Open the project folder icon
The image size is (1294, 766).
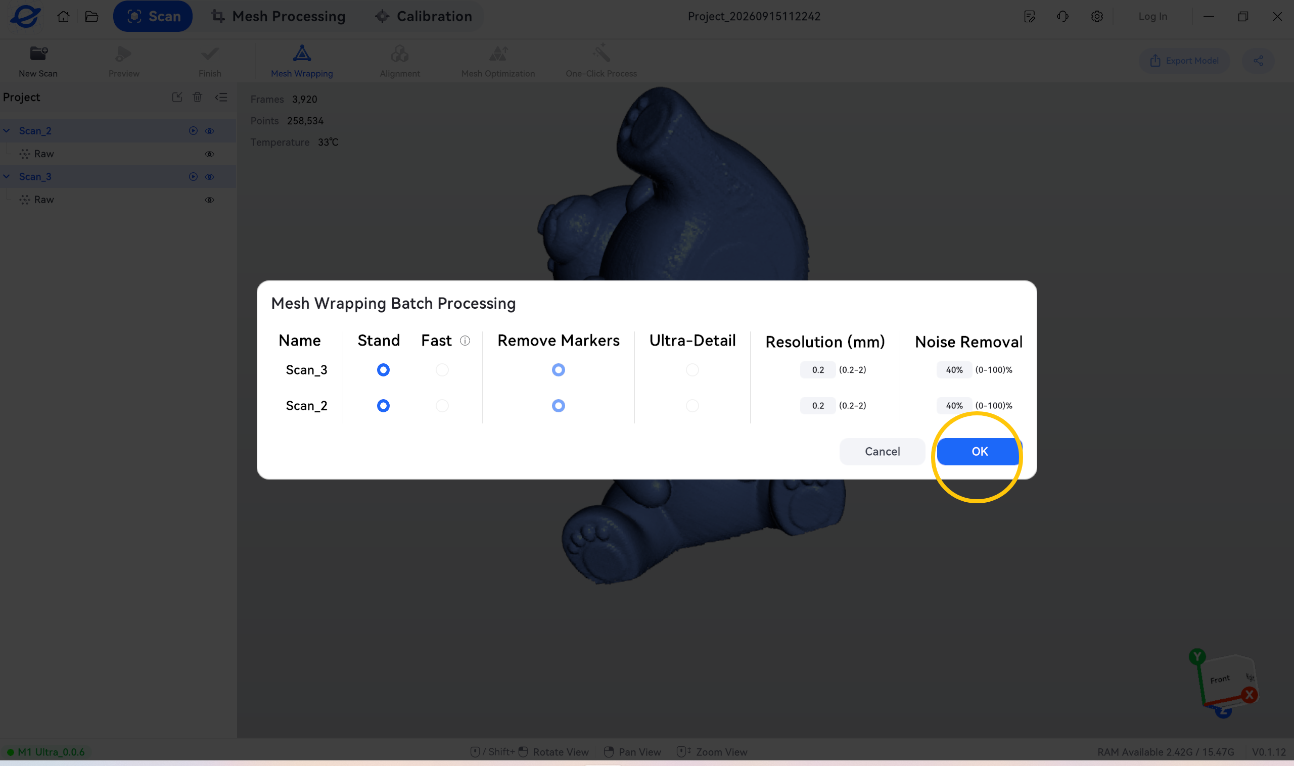point(91,17)
